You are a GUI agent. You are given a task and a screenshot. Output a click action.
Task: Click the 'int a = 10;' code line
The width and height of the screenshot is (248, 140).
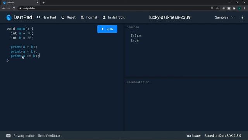point(22,33)
